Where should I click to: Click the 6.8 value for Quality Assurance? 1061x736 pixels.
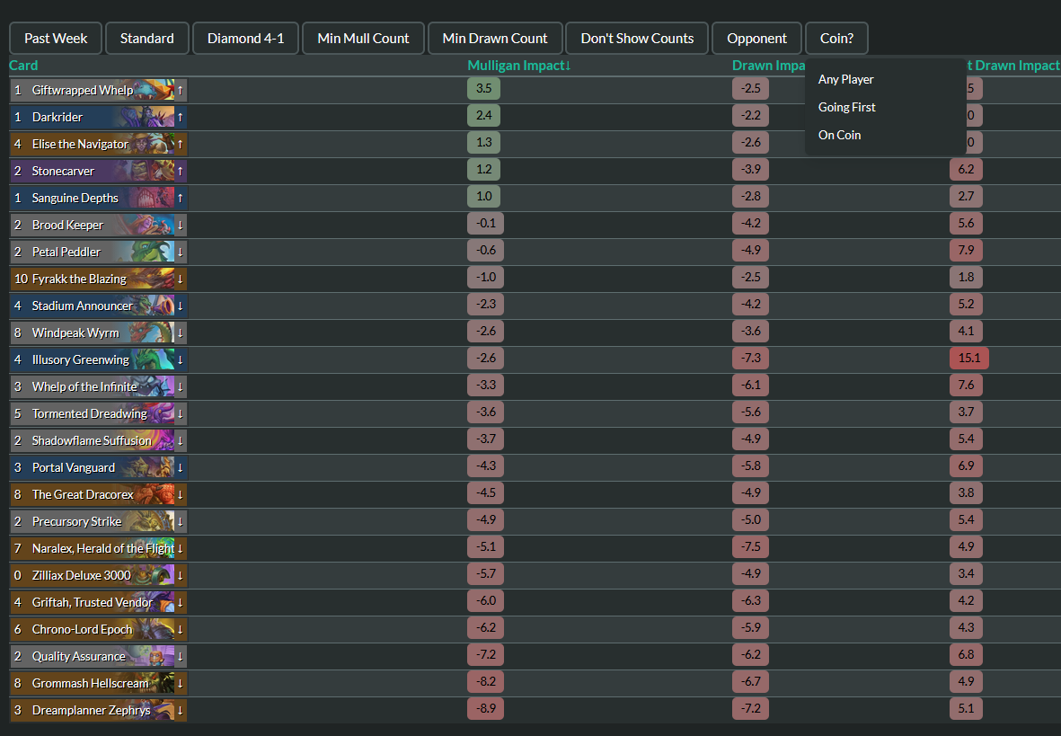pyautogui.click(x=966, y=655)
